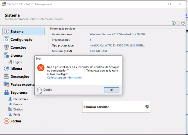
Task: Open Configuração via its gear window icon
Action: pyautogui.click(x=6, y=39)
